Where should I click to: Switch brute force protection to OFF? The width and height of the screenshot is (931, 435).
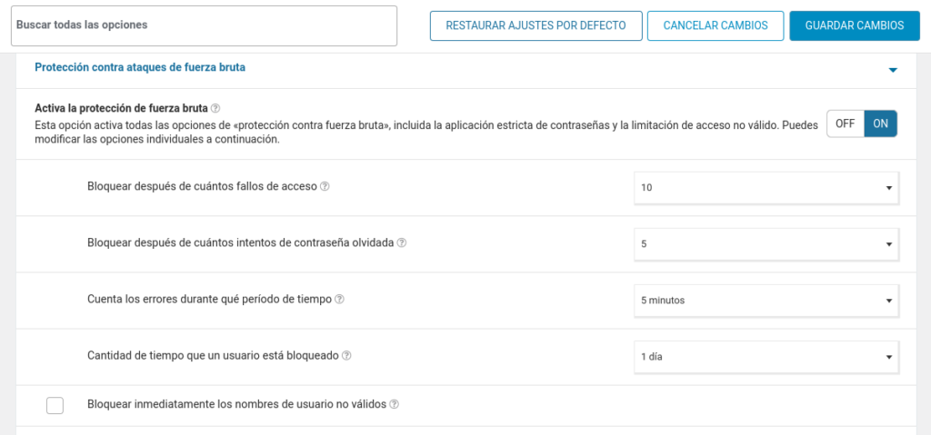pyautogui.click(x=845, y=124)
